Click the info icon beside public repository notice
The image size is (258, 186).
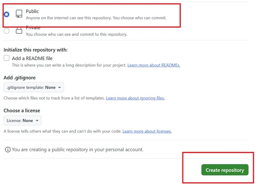click(x=7, y=149)
